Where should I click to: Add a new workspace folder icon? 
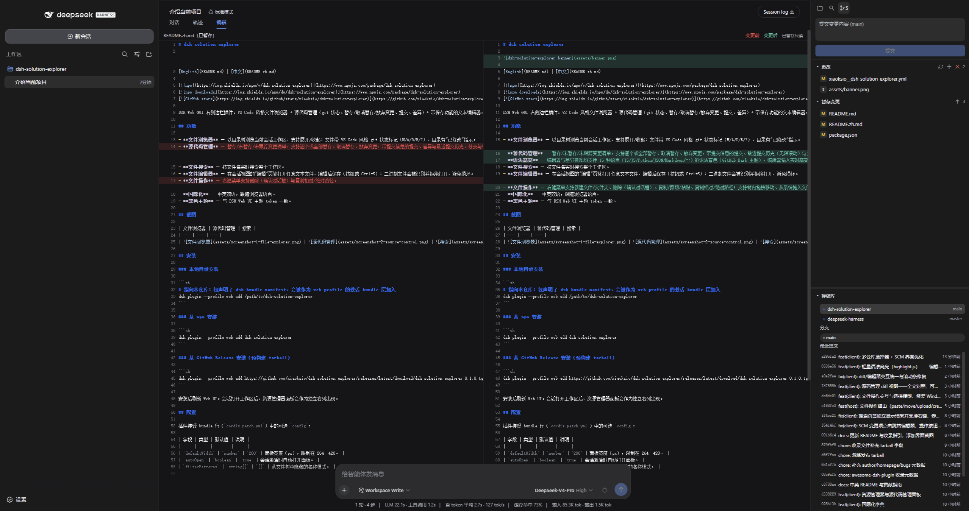coord(149,54)
